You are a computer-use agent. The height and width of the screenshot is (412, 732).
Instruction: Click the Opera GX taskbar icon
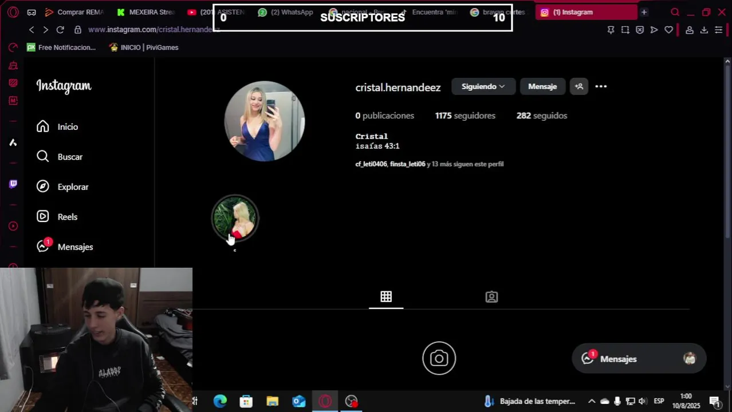325,401
